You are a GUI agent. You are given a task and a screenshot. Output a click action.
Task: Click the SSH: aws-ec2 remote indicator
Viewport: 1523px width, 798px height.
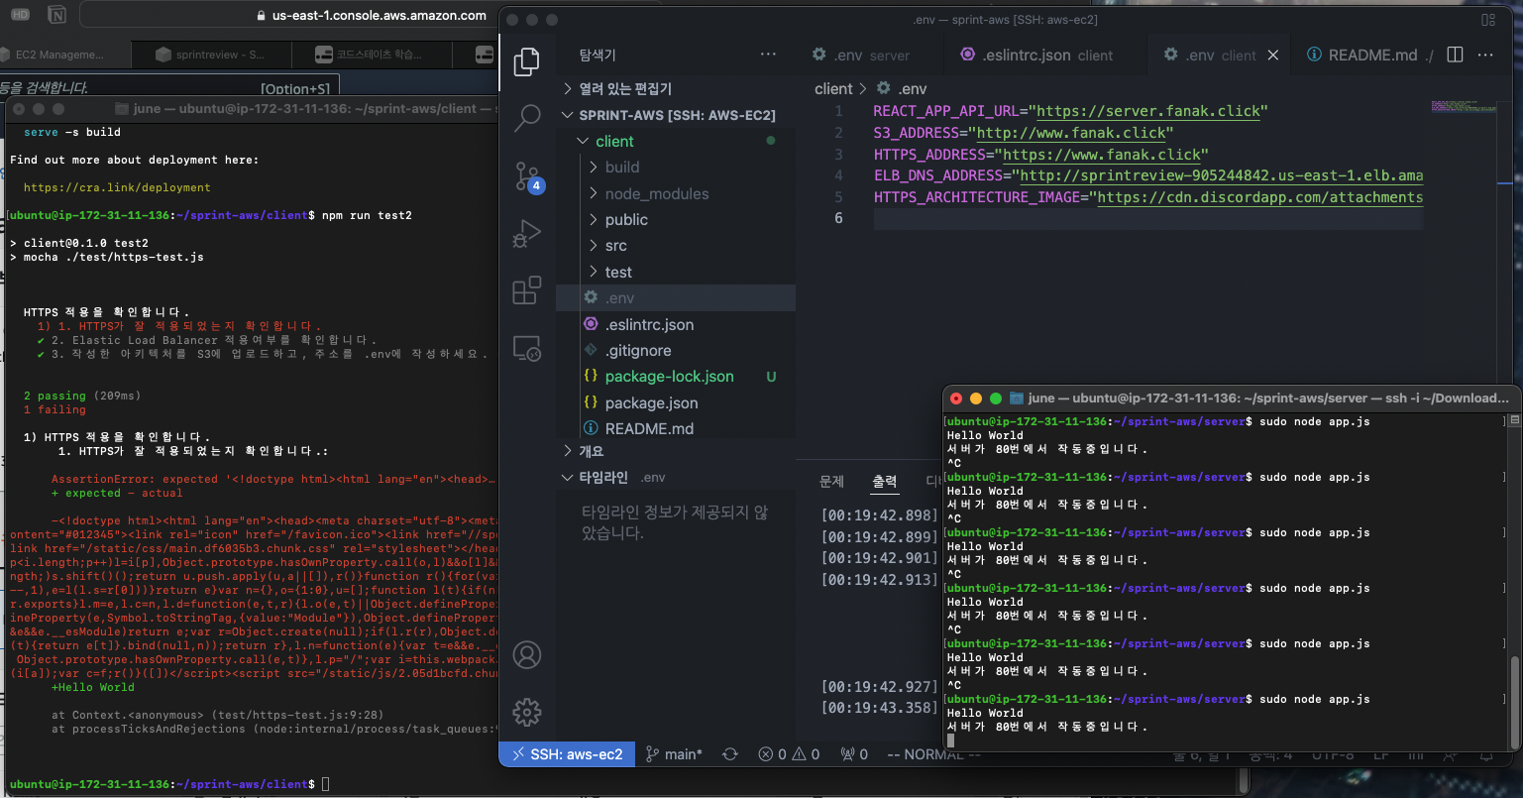tap(567, 754)
